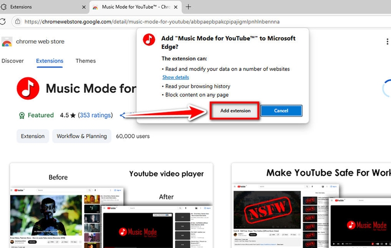Cancel the extension install dialog
This screenshot has height=248, width=391.
[281, 111]
